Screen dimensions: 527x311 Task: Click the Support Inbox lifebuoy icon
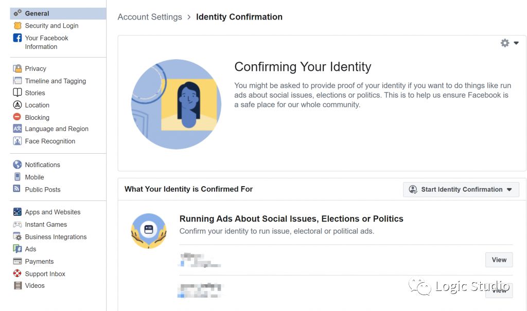[x=17, y=273]
